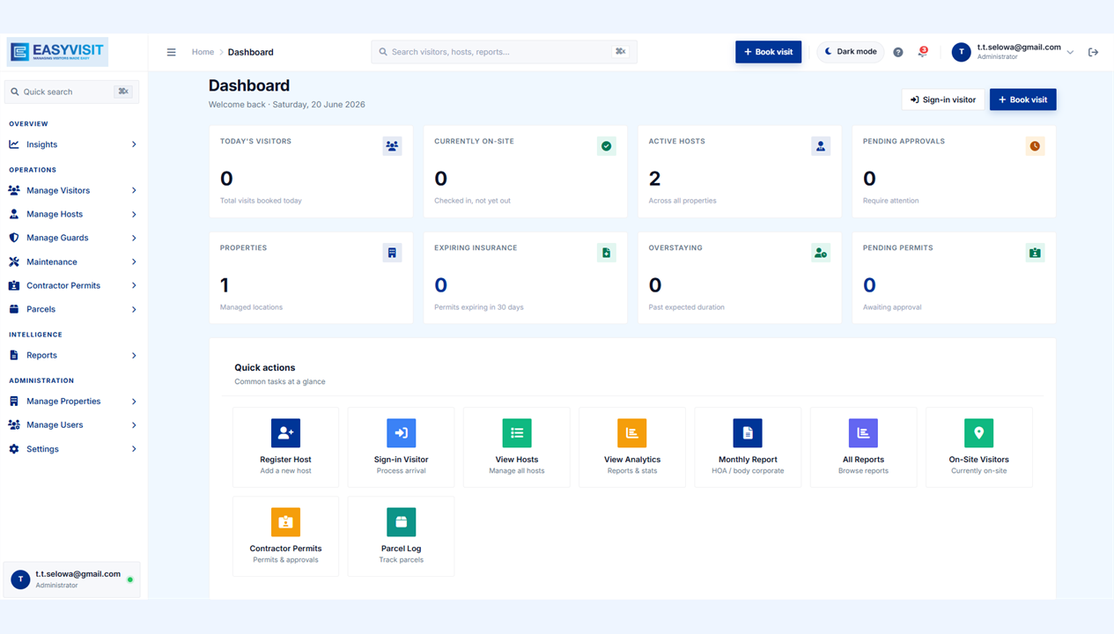Click the Insights chart icon in sidebar
Screen dimensions: 1114x634
[14, 144]
